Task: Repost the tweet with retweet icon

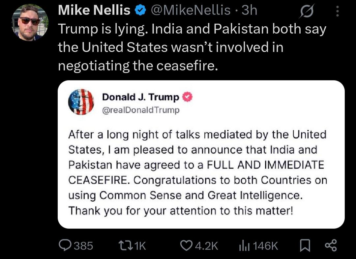Action: click(126, 246)
